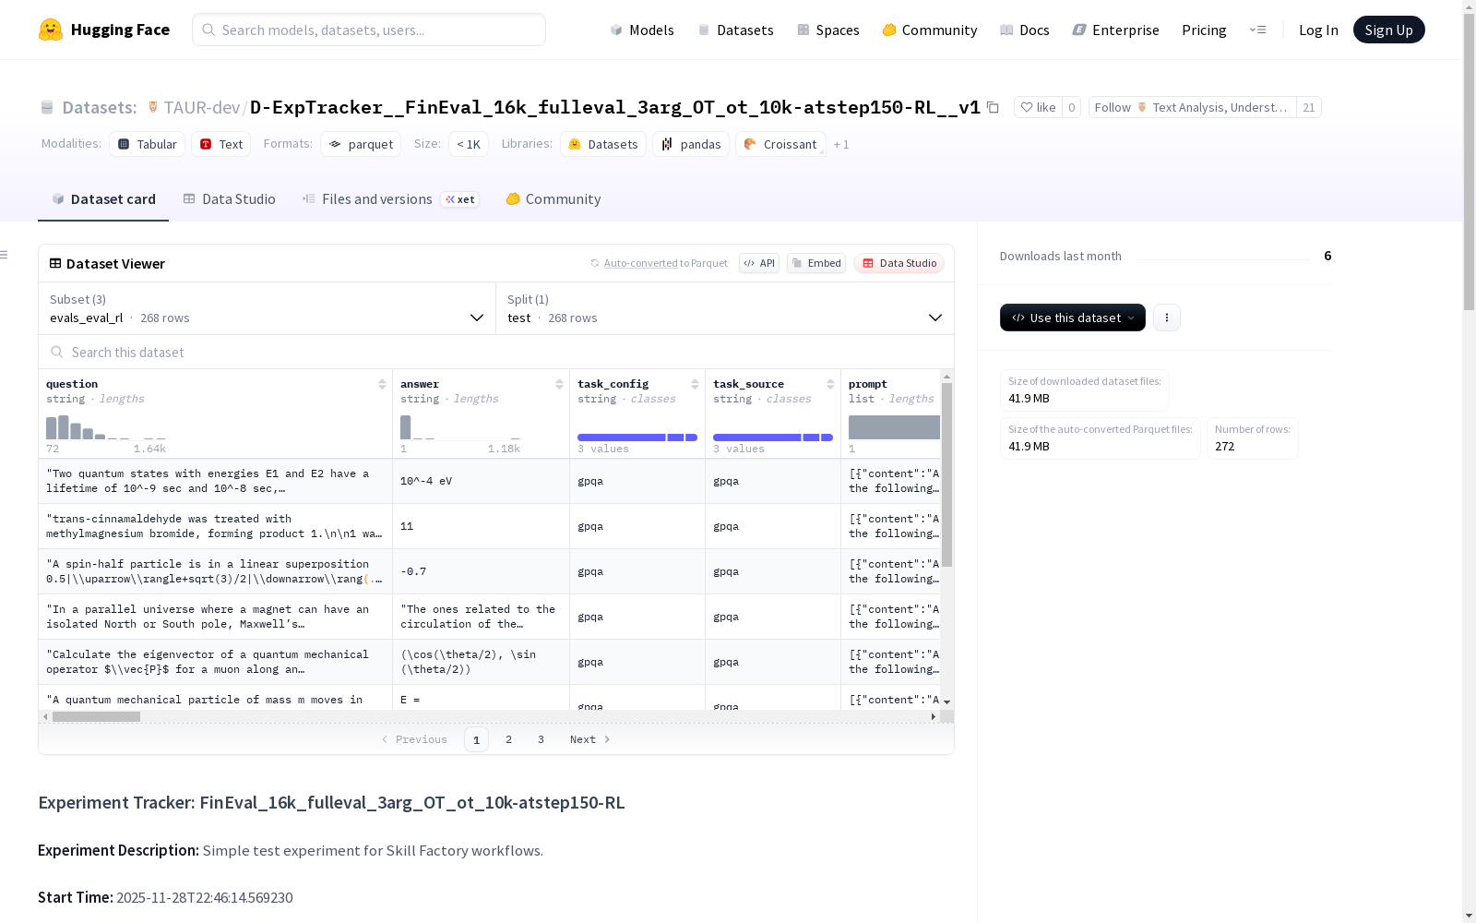Click the Log In link
Viewport: 1476px width, 923px height.
point(1318,30)
